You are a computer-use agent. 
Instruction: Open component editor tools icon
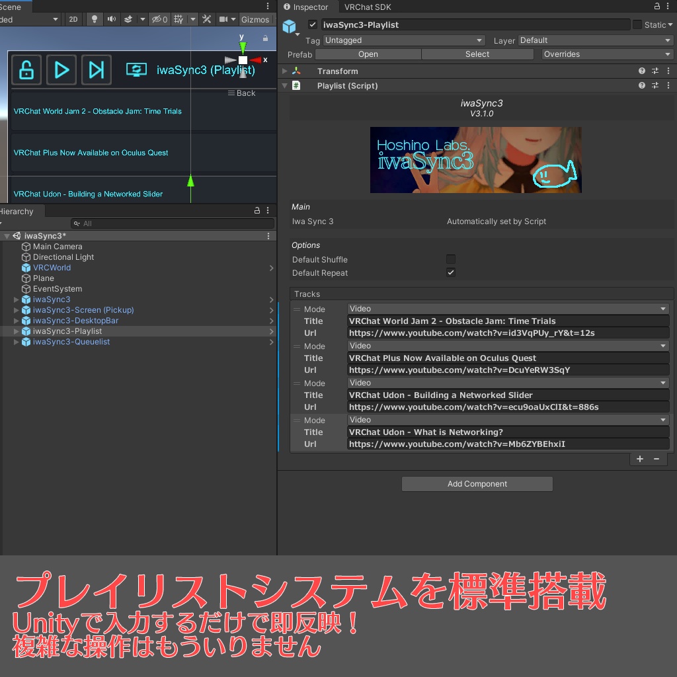207,19
